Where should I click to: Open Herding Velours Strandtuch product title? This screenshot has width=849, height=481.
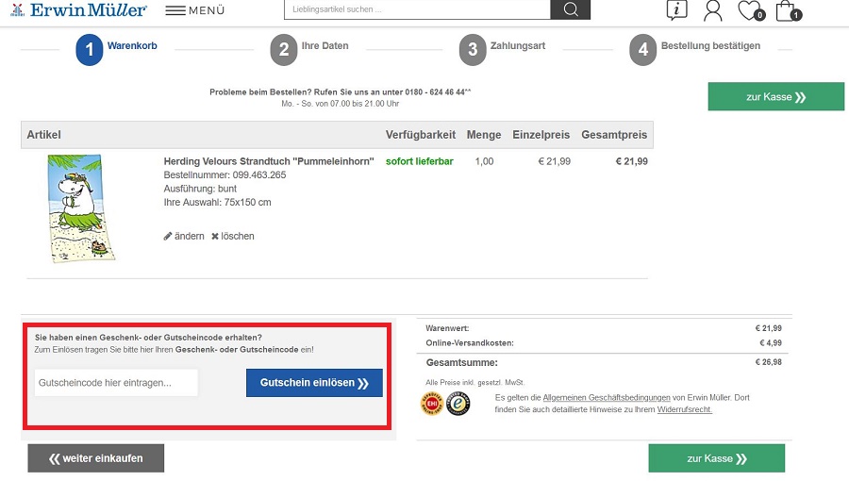point(269,161)
